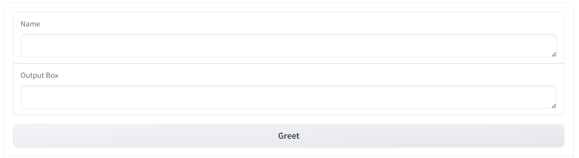Place cursor in the Name textbox
Screen dimensions: 579x158
288,46
